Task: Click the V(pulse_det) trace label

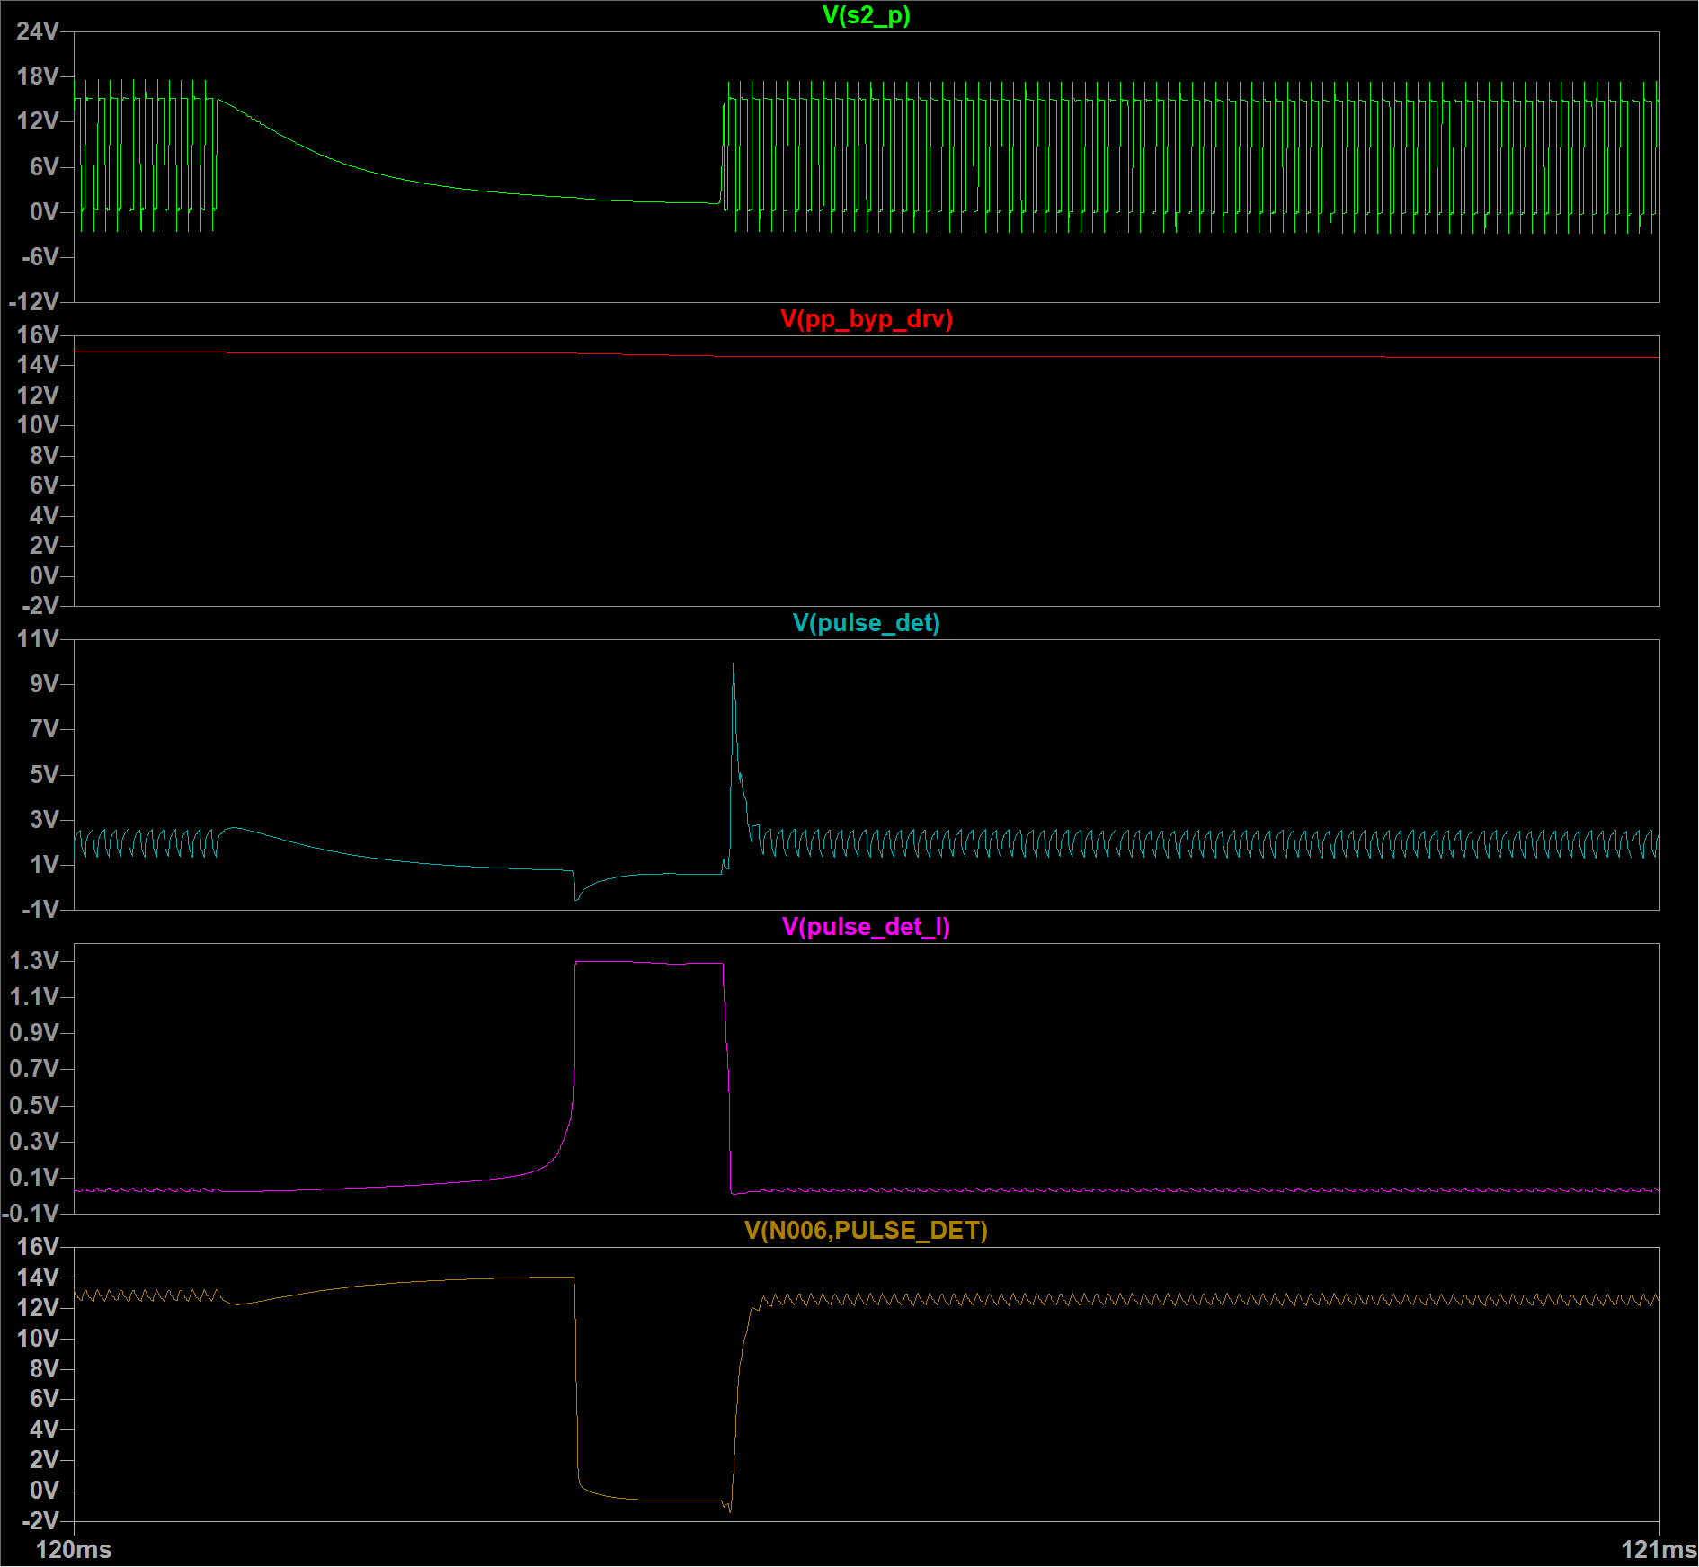Action: (x=867, y=623)
